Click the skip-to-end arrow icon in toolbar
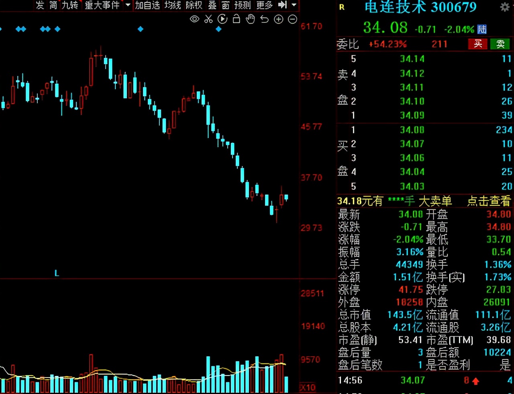This screenshot has height=394, width=514. click(283, 5)
